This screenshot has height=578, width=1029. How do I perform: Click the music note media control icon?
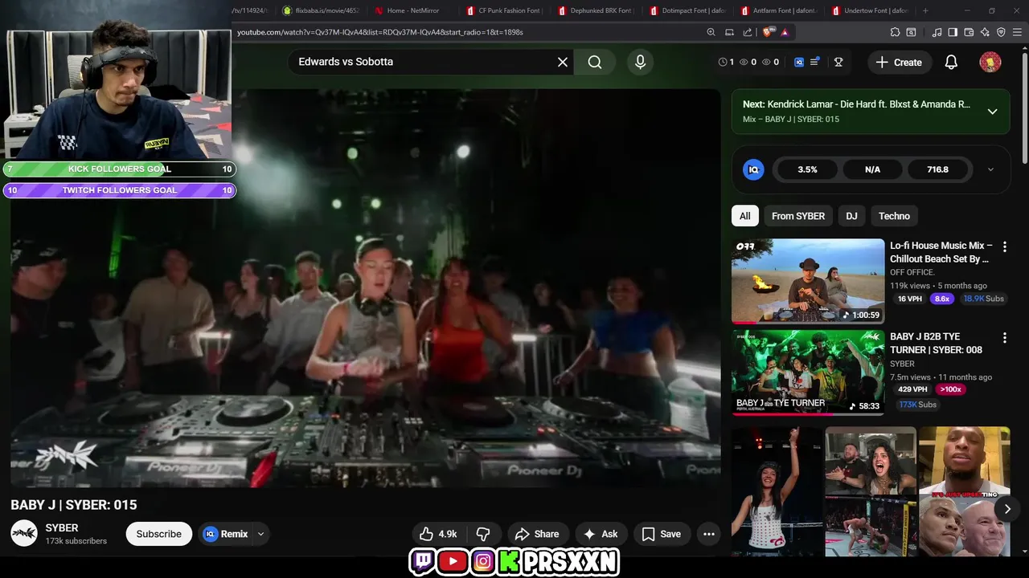937,32
